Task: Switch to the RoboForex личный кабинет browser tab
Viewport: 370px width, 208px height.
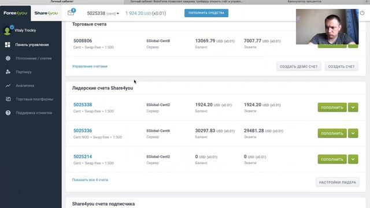Action: coord(186,2)
